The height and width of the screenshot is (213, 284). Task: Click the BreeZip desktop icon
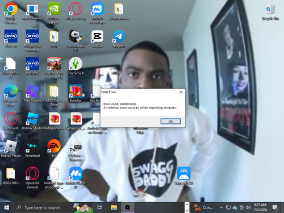click(76, 93)
